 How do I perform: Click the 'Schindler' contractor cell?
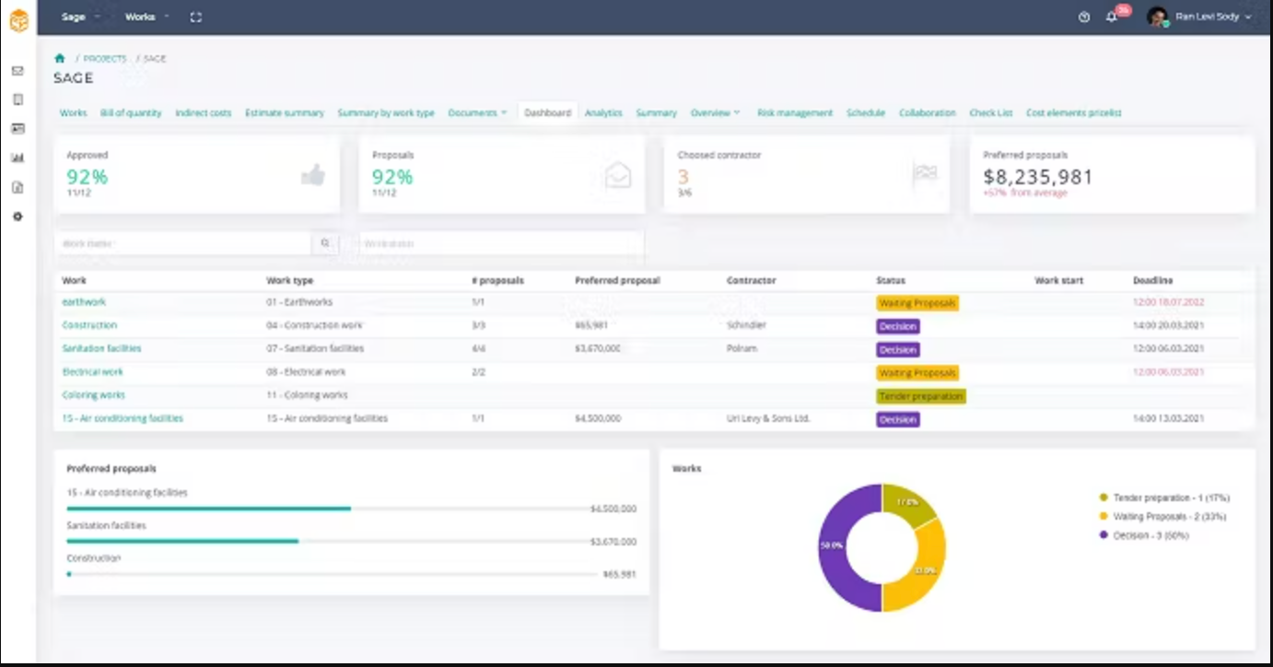746,325
